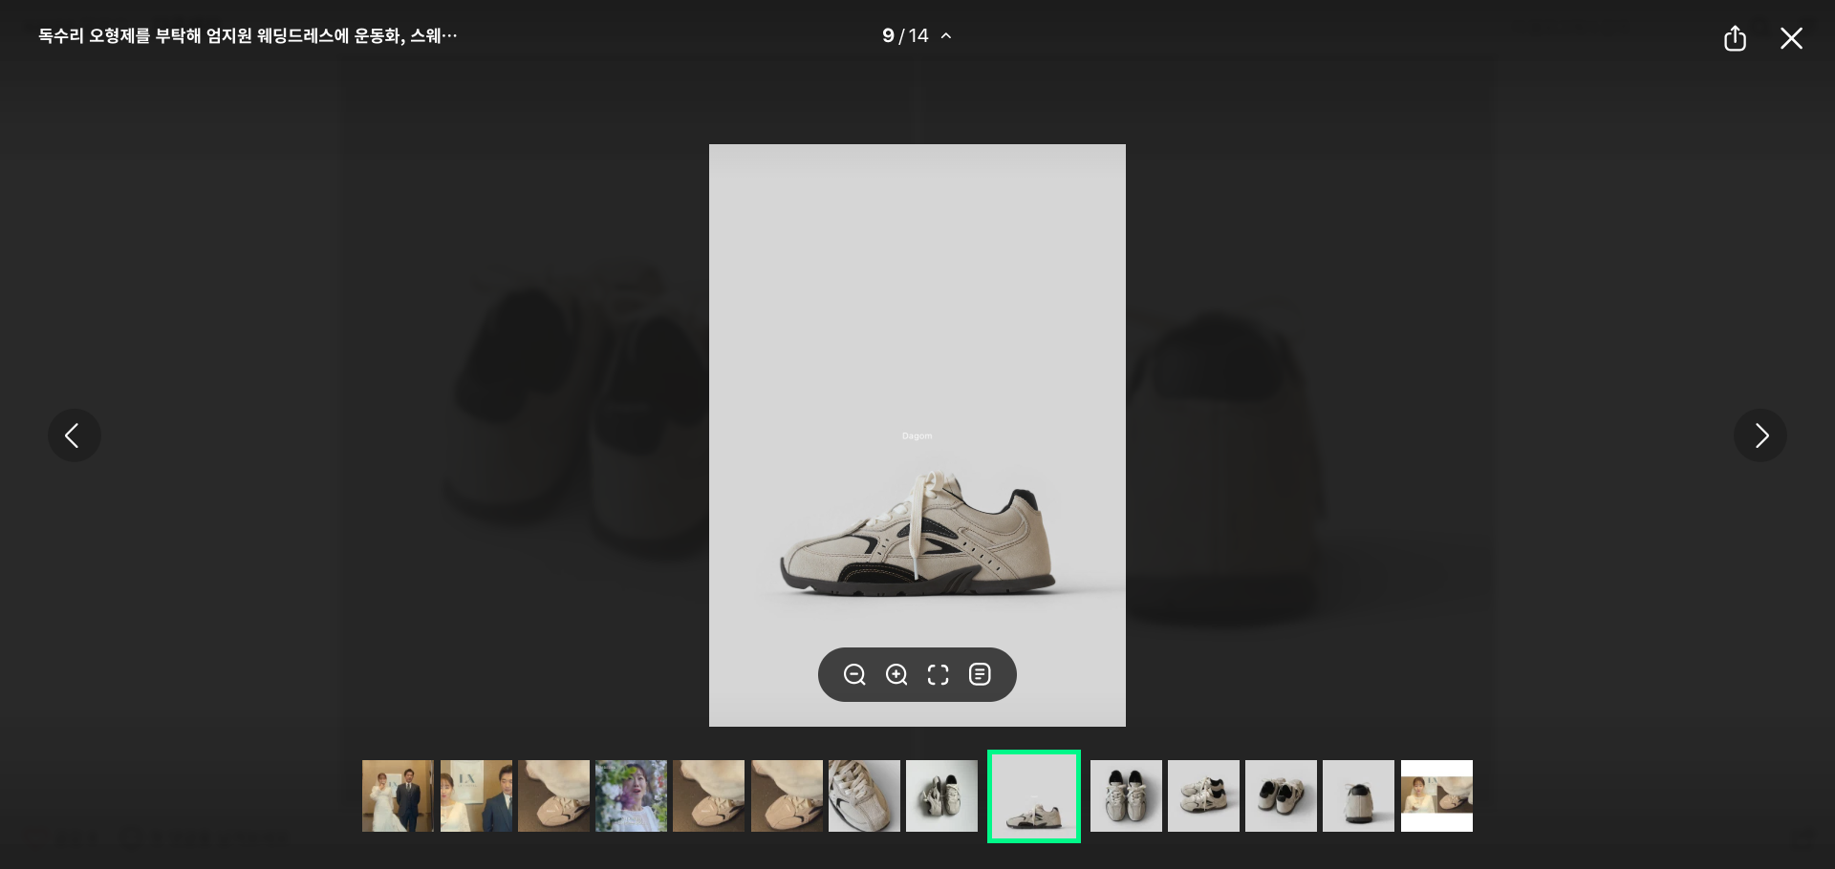Open the eleventh thumbnail of angled sneaker pair

coord(1203,795)
